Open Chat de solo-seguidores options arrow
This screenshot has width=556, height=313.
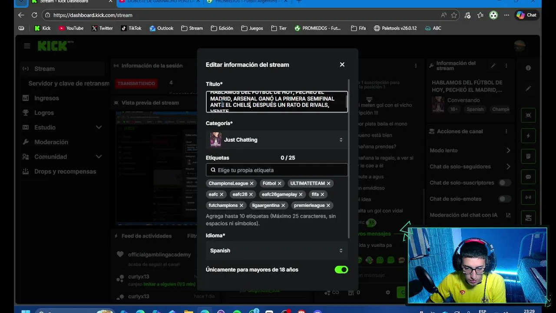[x=508, y=166]
